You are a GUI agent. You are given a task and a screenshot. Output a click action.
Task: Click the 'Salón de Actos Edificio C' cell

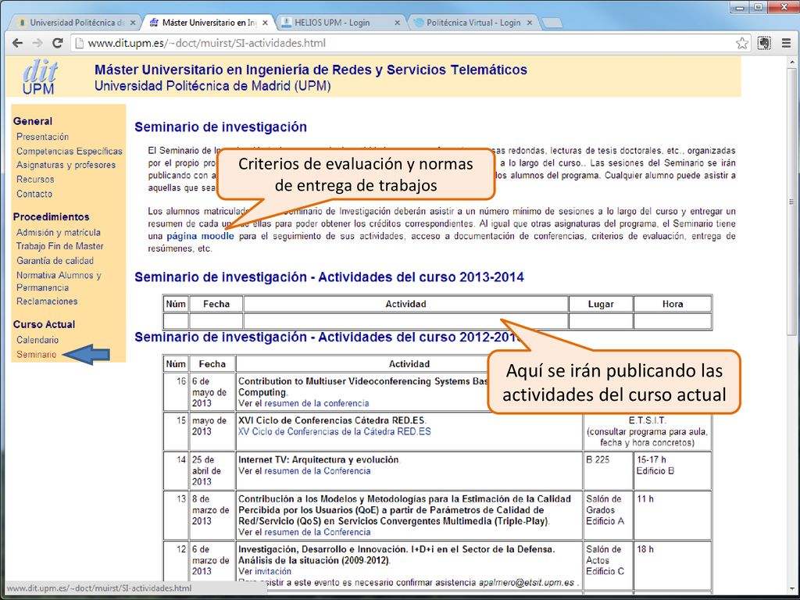click(608, 566)
